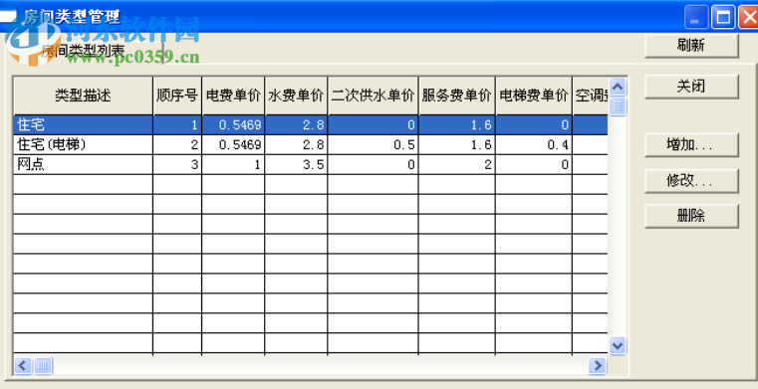Click the 电费单价 column header
Screen dimensions: 758x389
click(x=233, y=96)
